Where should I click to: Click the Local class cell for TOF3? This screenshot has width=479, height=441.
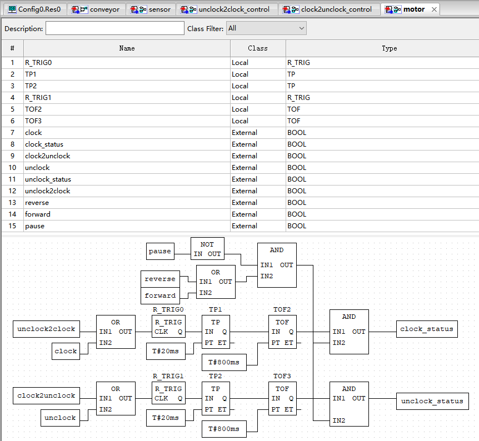click(258, 121)
